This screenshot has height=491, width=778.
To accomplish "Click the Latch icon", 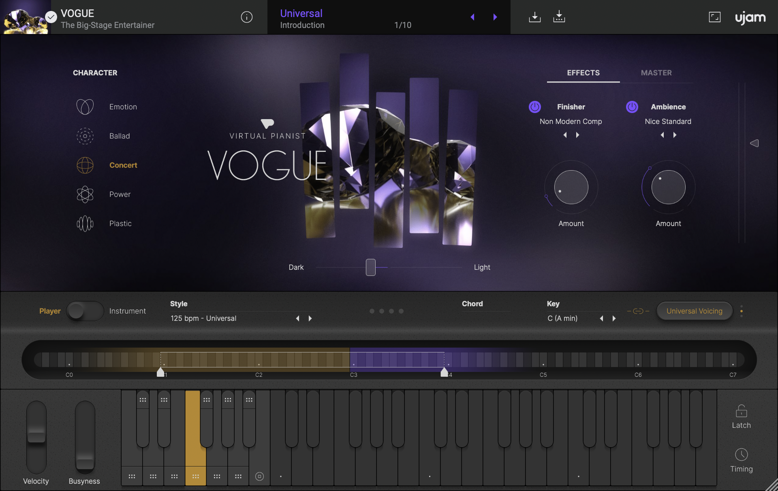I will tap(741, 411).
